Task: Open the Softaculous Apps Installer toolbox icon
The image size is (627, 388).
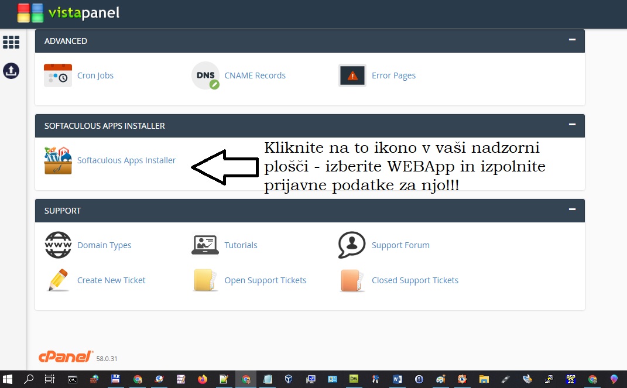Action: [58, 160]
